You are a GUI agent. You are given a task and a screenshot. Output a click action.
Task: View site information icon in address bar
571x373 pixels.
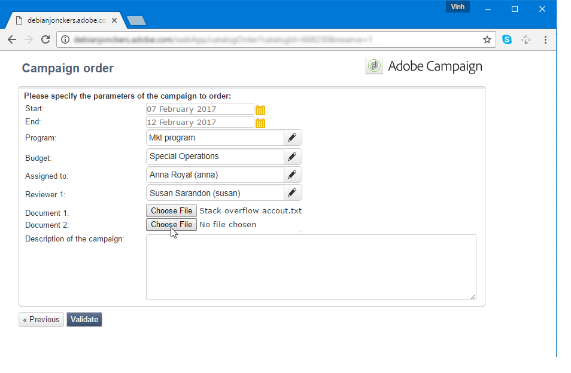(65, 39)
